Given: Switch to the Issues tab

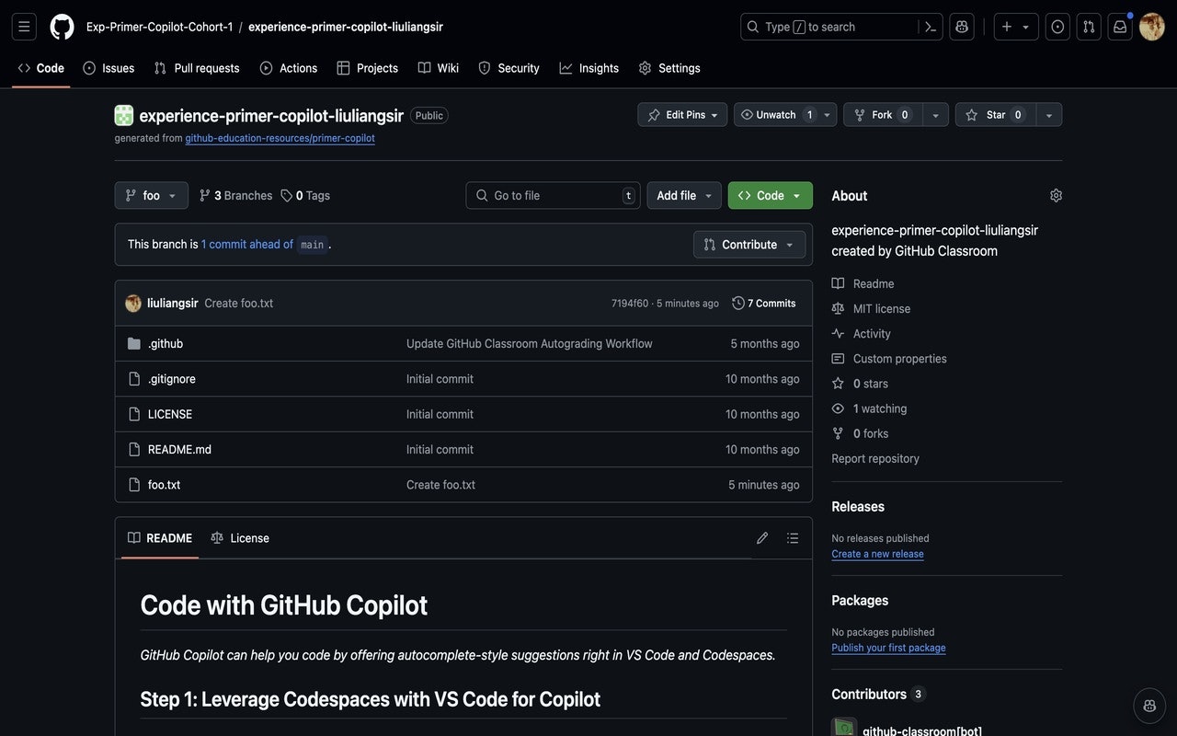Looking at the screenshot, I should click(x=109, y=68).
